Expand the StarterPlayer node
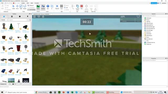The width and height of the screenshot is (168, 94). [143, 36]
